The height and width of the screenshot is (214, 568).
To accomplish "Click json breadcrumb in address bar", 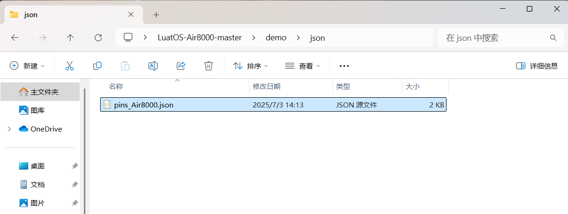I will tap(318, 38).
